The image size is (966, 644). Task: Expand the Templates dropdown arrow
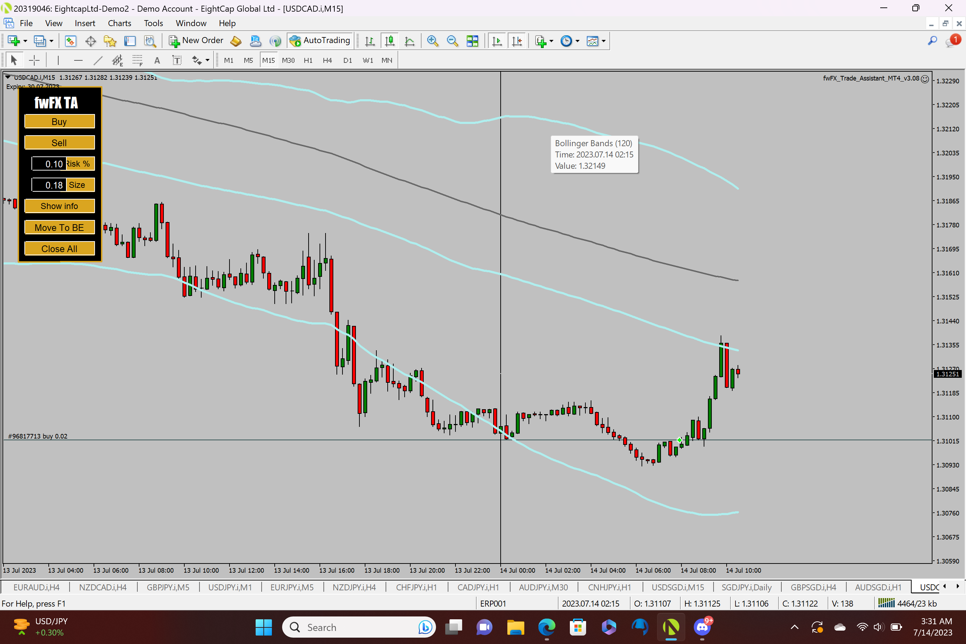[604, 41]
